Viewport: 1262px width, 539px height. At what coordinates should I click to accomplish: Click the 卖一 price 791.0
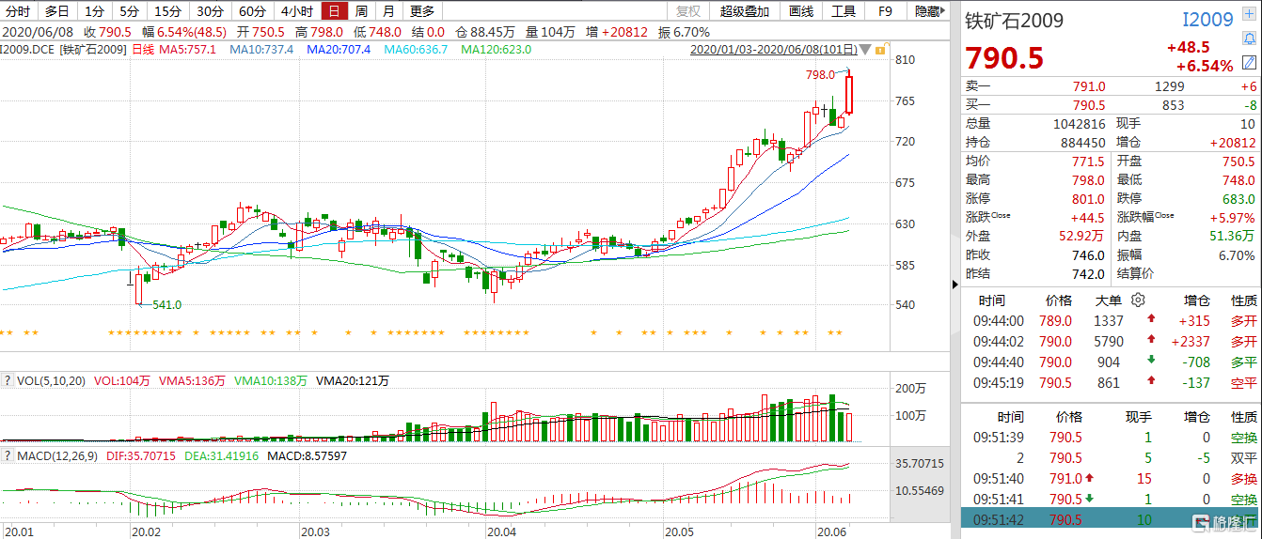[1090, 86]
